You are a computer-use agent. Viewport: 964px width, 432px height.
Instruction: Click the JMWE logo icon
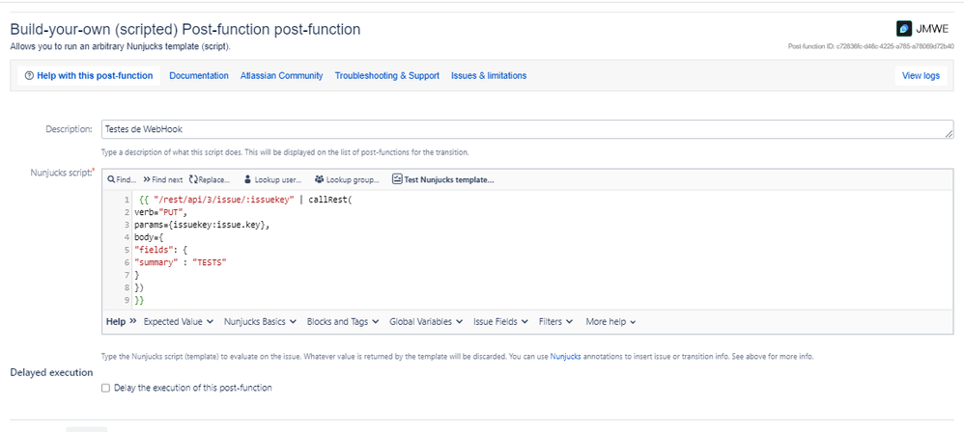pos(904,28)
